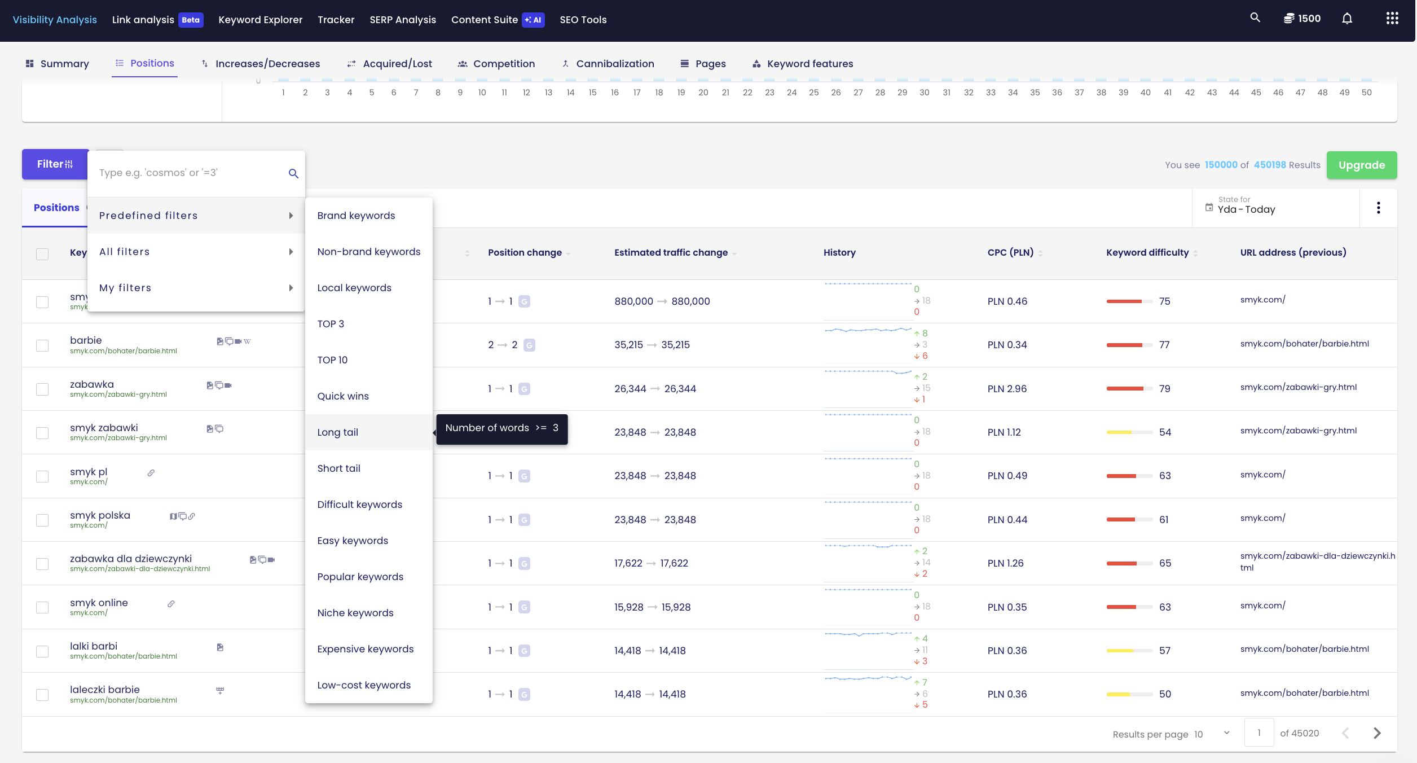Check the smyk polska row checkbox
The image size is (1417, 763).
tap(42, 520)
